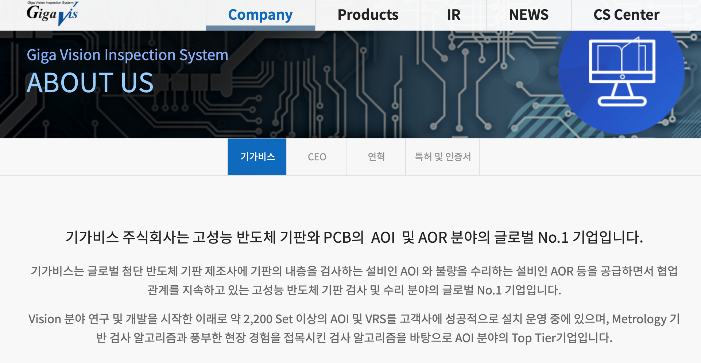701x363 pixels.
Task: Open the IR menu
Action: (454, 15)
